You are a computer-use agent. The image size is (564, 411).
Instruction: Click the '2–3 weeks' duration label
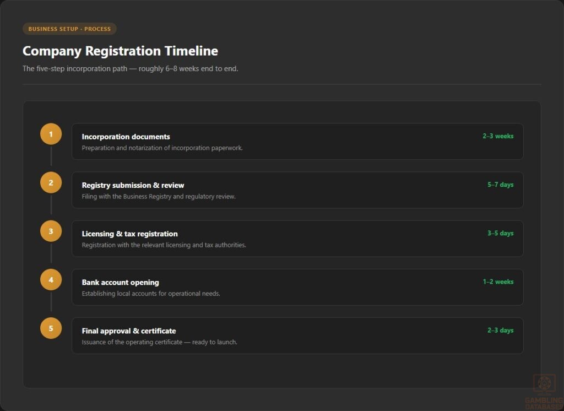point(498,136)
